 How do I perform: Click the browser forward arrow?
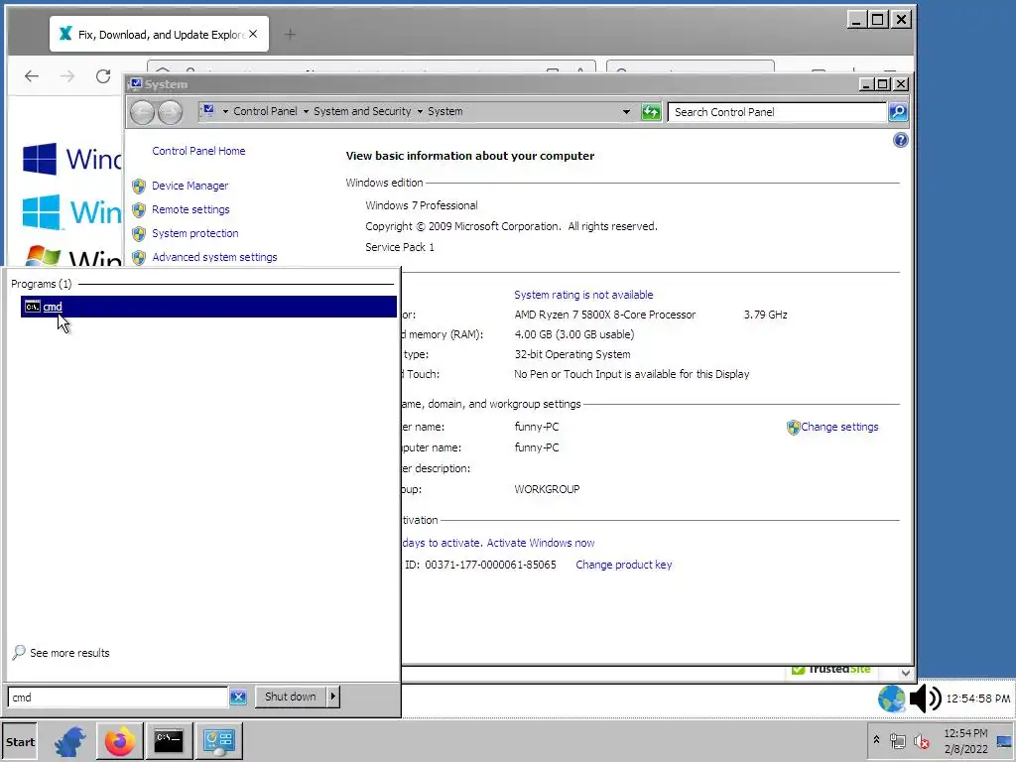point(67,76)
